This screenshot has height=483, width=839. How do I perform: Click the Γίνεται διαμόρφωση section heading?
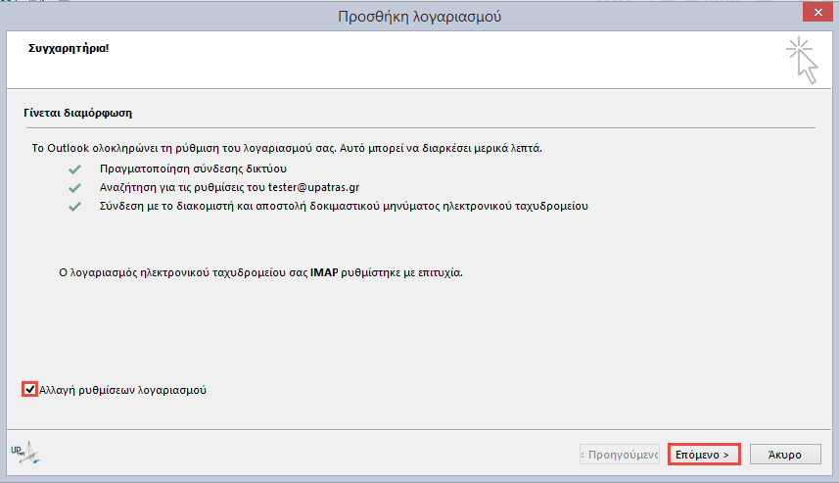pos(77,113)
